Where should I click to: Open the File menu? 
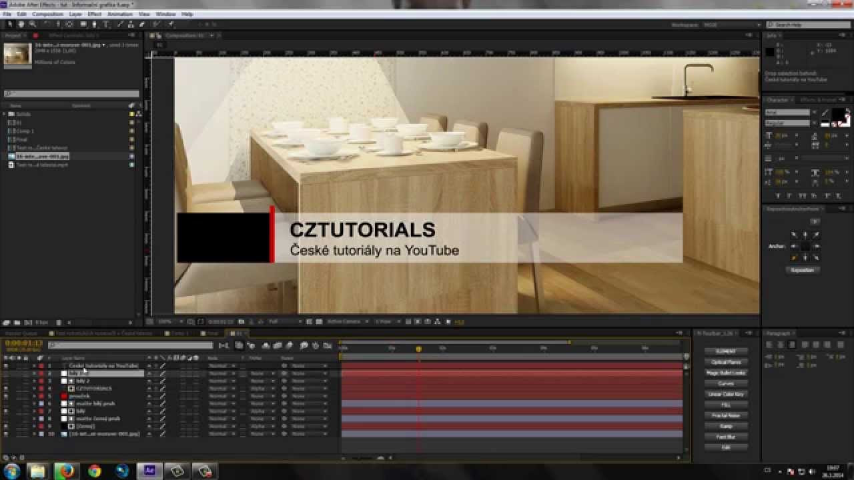pyautogui.click(x=7, y=14)
